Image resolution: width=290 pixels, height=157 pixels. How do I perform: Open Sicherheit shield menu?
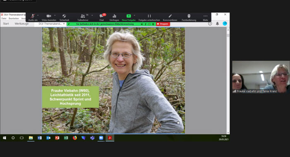coord(64,17)
